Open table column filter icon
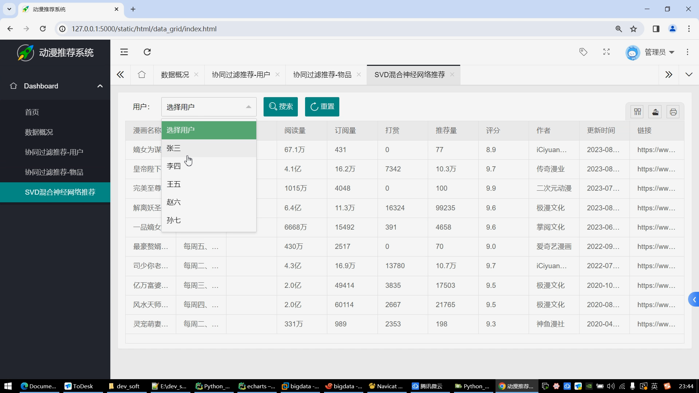Viewport: 699px width, 393px height. pyautogui.click(x=637, y=112)
